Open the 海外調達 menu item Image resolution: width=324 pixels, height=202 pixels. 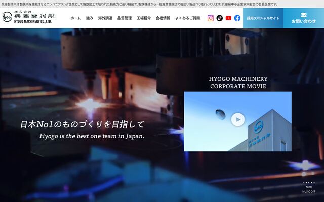click(x=105, y=18)
